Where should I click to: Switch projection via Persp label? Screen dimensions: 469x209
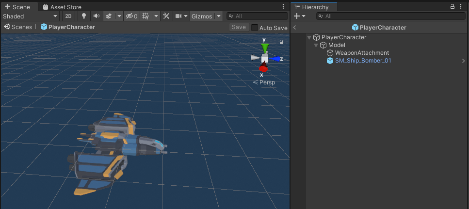(264, 82)
